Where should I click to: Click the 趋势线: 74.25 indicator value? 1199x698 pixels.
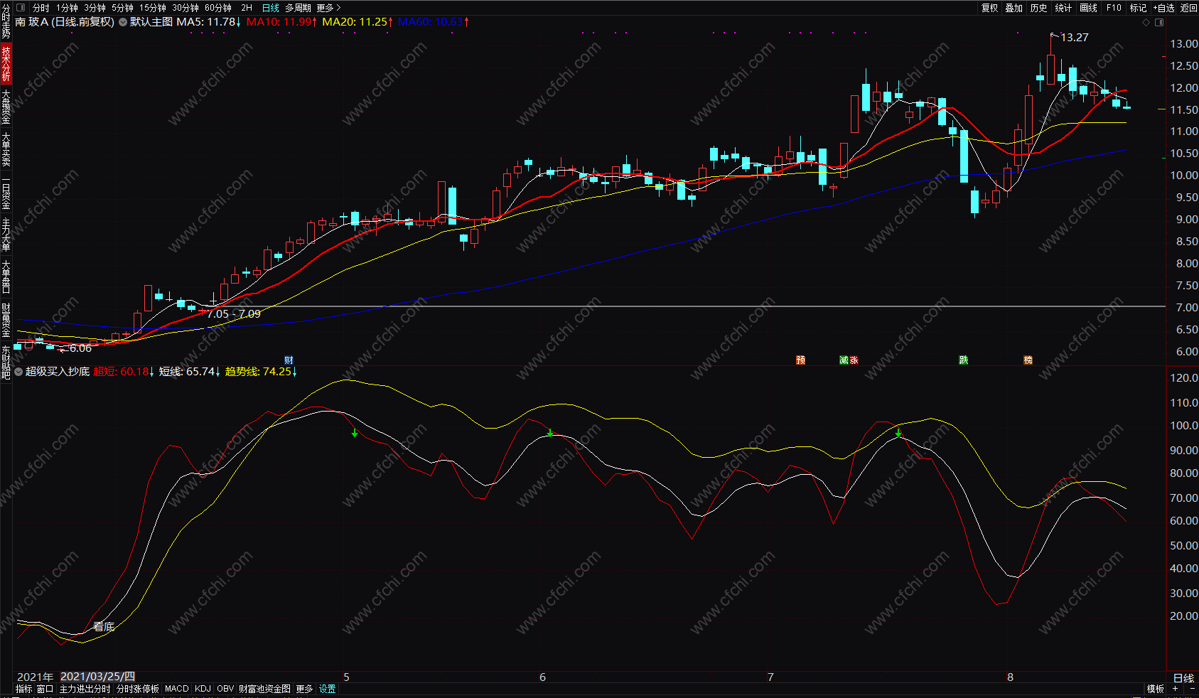[261, 372]
